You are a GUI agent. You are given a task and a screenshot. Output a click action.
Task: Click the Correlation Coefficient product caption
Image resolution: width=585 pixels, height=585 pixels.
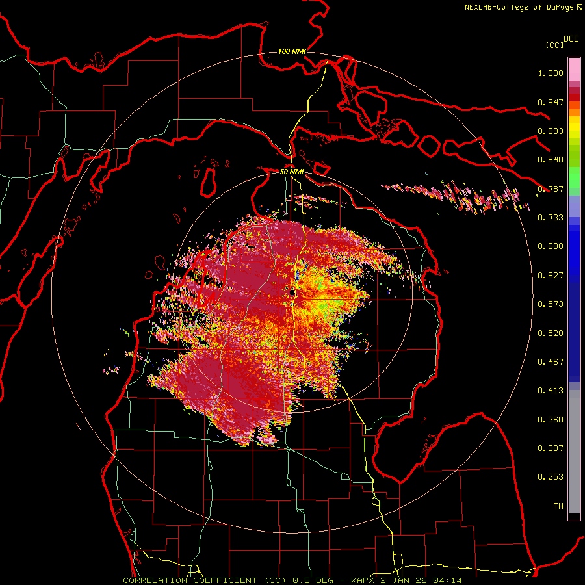[204, 580]
